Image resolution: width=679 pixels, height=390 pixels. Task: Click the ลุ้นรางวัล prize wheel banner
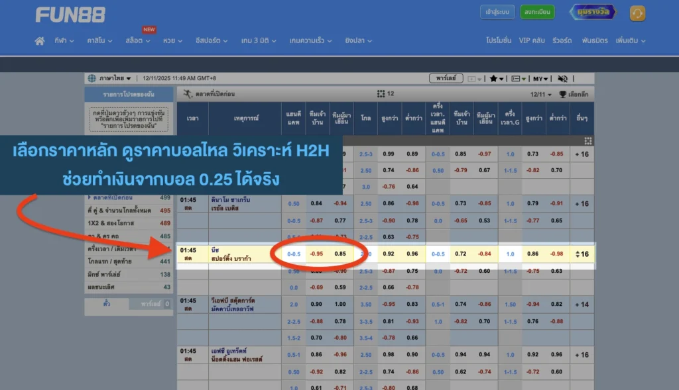592,11
